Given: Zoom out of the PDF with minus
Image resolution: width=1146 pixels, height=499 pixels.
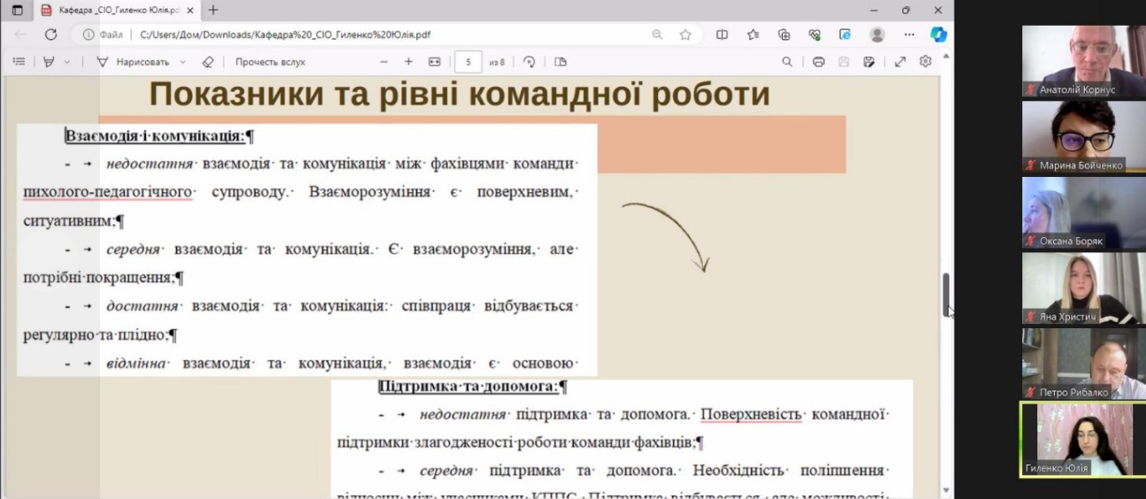Looking at the screenshot, I should point(383,62).
